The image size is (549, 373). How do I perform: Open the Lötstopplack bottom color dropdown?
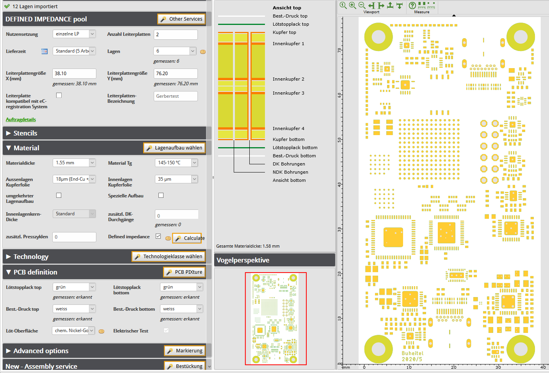coord(181,287)
